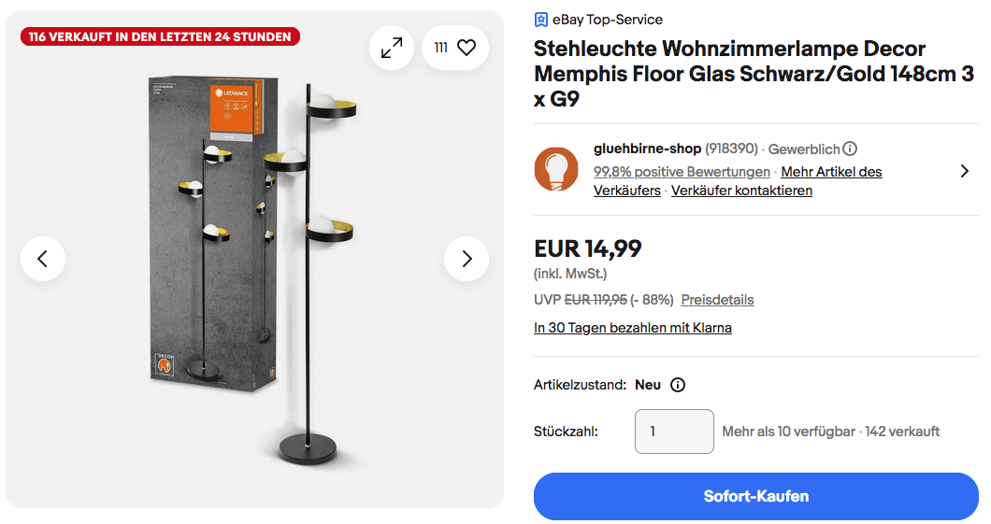
Task: Open info icon next to Gewerblich
Action: (x=850, y=149)
